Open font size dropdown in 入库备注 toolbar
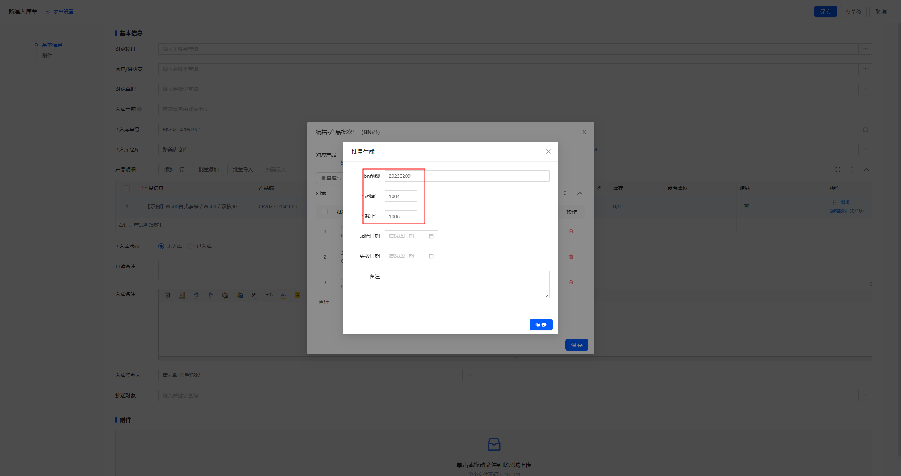Viewport: 901px width, 476px height. coord(269,295)
